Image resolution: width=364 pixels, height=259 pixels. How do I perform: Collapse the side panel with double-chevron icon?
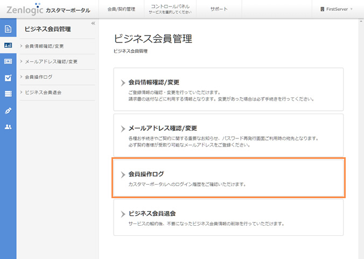(x=93, y=23)
